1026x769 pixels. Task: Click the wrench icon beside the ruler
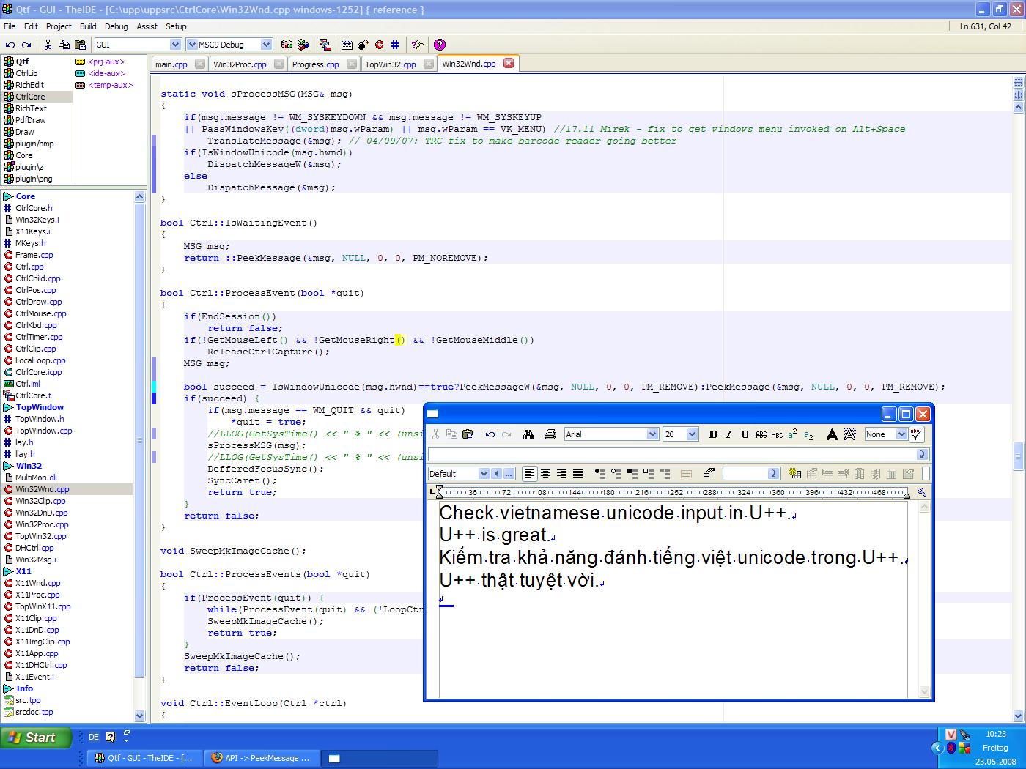point(921,493)
